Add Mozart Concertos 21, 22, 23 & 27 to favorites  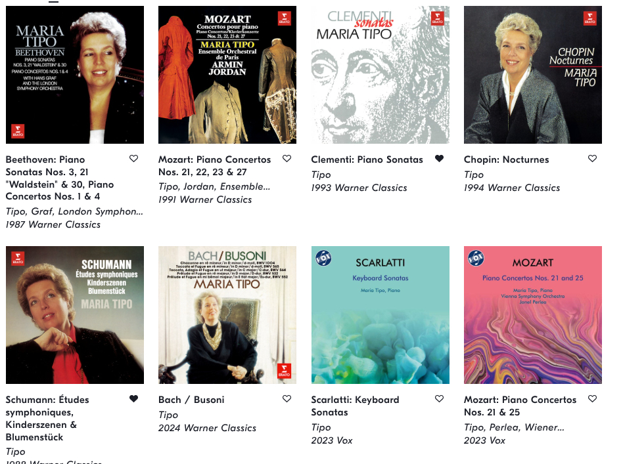(287, 158)
